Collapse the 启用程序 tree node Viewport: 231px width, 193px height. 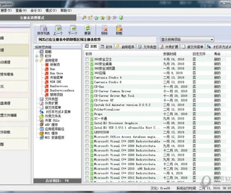pos(37,60)
